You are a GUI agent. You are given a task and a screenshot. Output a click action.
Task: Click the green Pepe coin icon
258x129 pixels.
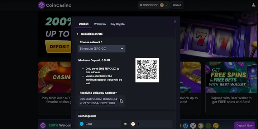(208, 126)
